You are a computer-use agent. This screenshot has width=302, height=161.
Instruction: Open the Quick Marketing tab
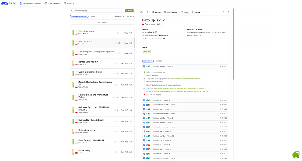[x=52, y=3]
